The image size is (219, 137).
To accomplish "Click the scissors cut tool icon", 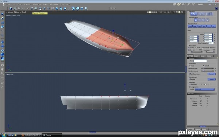I will coord(23,8).
